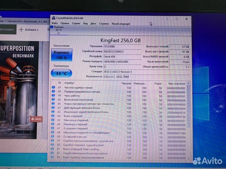Click the status dot for Максимум стираний A5

tap(53, 120)
